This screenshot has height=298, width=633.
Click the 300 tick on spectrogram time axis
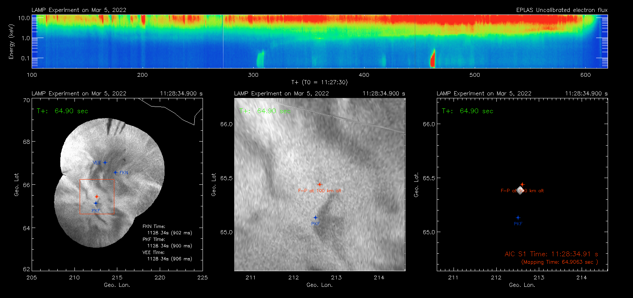[253, 75]
